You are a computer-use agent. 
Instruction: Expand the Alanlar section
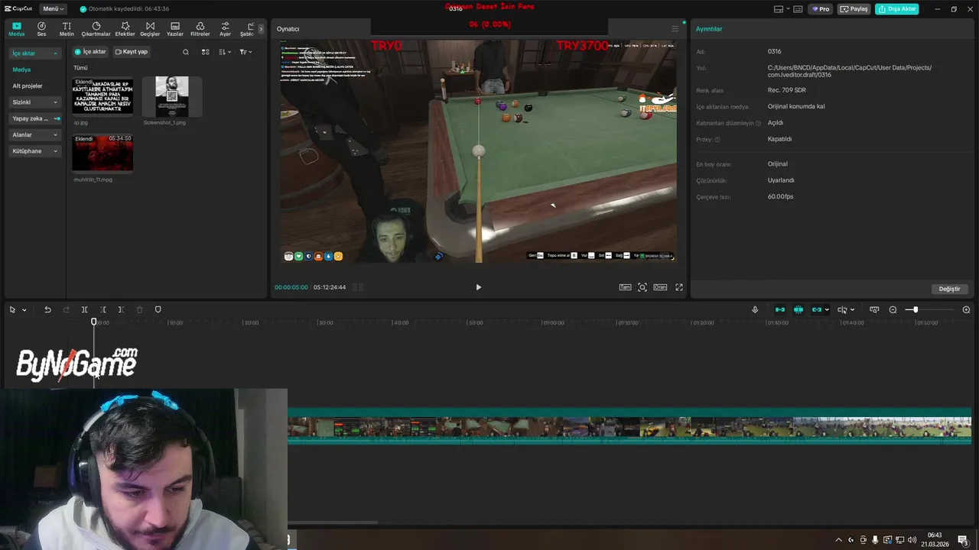(x=35, y=134)
